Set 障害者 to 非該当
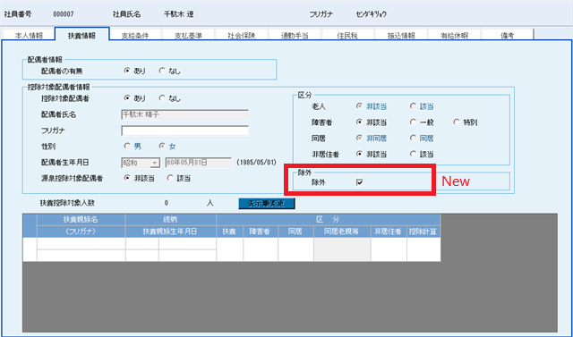Screen dimensions: 573x337 [360, 122]
